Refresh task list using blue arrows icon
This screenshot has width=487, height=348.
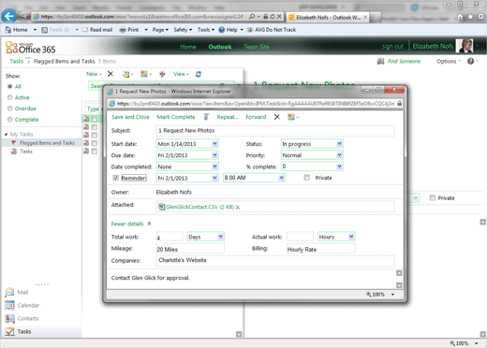coord(199,74)
